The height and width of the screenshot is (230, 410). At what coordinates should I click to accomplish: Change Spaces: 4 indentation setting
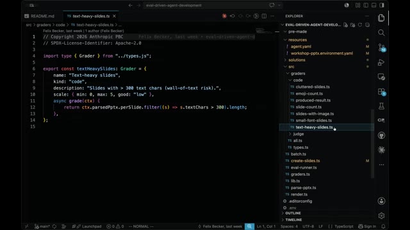point(289,226)
